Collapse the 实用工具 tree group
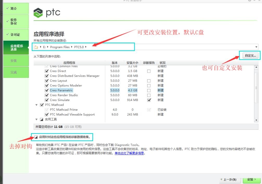 (x=36, y=119)
